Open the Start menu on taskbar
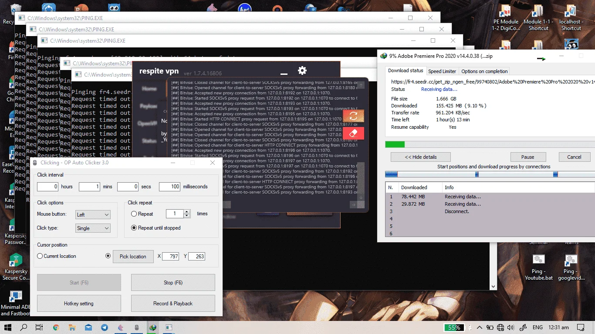The width and height of the screenshot is (595, 334). coord(8,327)
